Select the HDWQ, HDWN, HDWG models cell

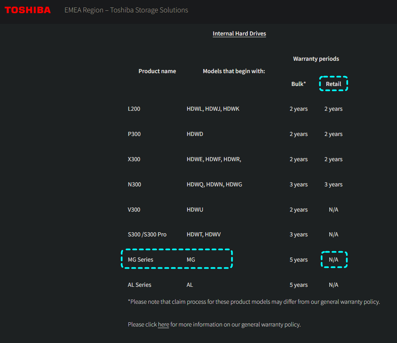(214, 184)
